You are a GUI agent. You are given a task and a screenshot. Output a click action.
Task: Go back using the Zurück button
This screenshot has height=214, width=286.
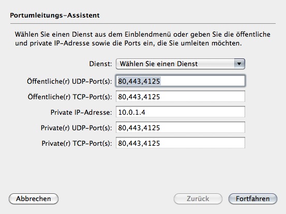coord(198,198)
